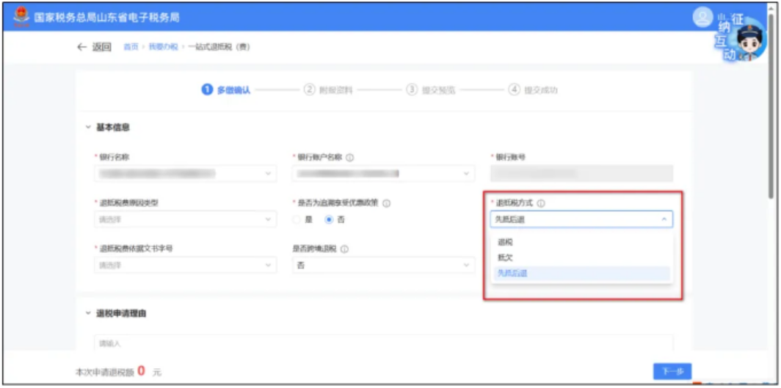Click step 1 多缴确认
The image size is (781, 388).
click(225, 90)
